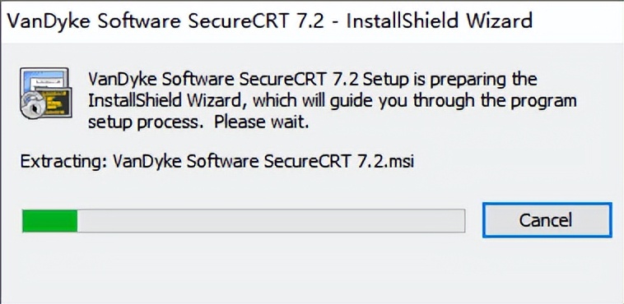Click 'VanDyke Software' in the window title
The height and width of the screenshot is (304, 624).
click(94, 20)
